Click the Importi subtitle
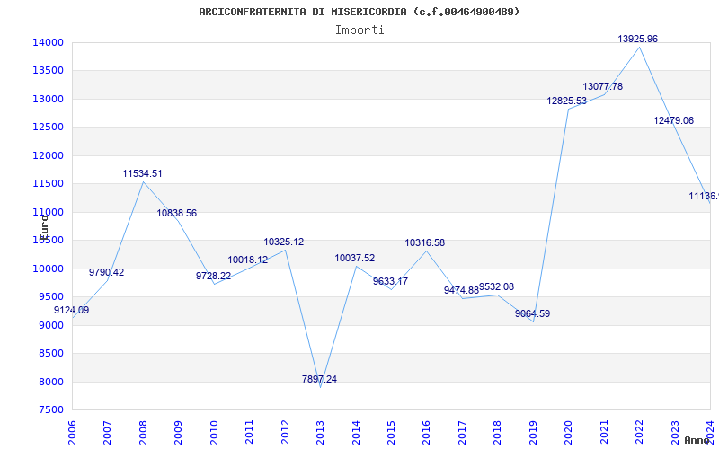Screen dimensions: 719x449 [x=359, y=31]
